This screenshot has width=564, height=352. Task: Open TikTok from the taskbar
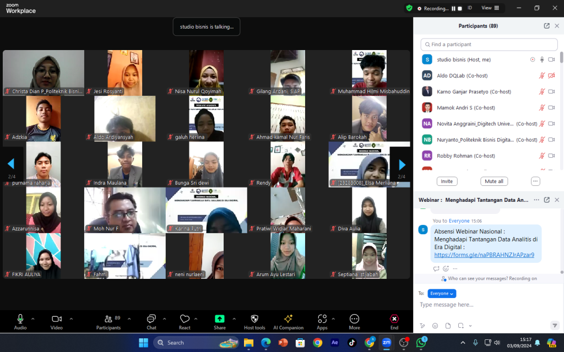click(352, 343)
